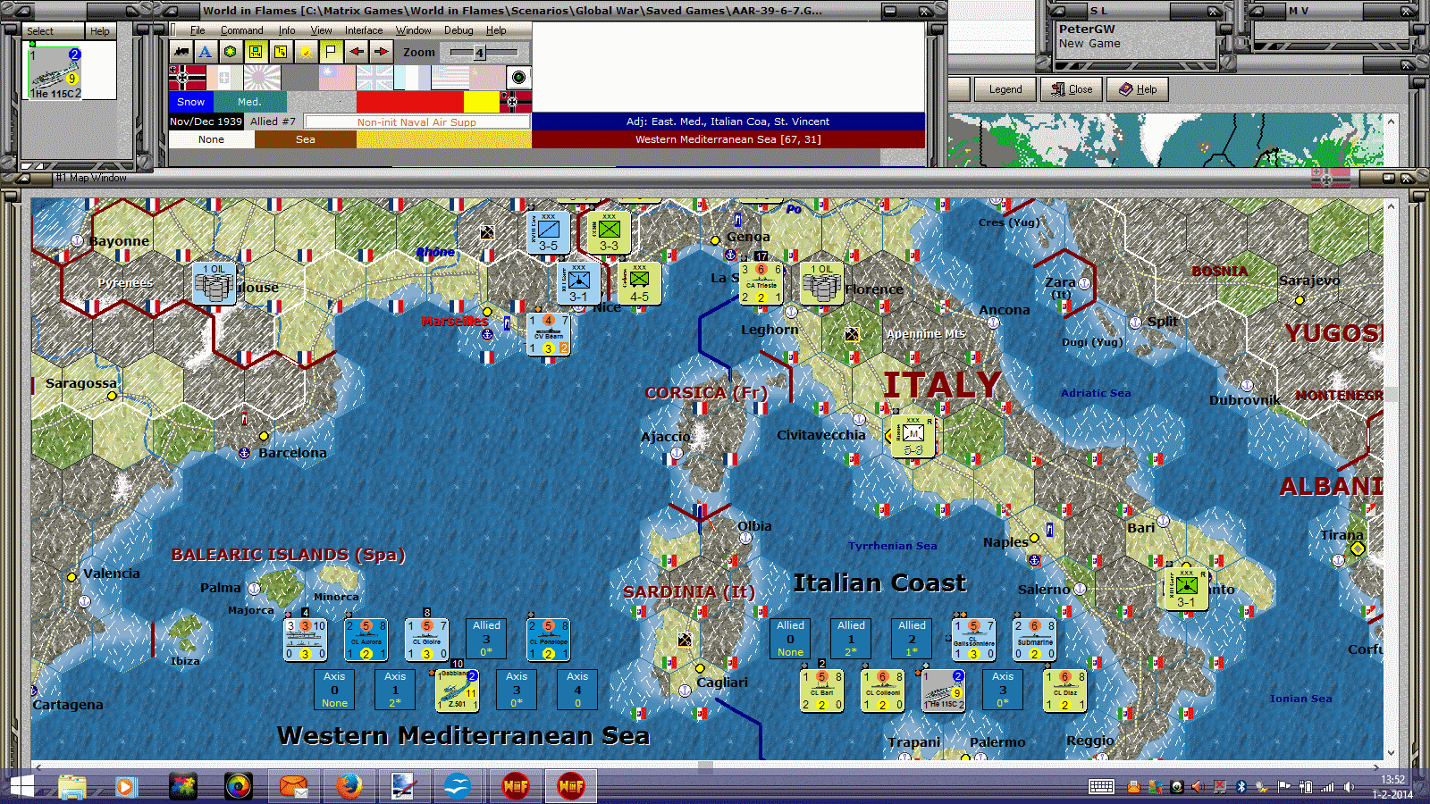Click the locomotive rail toolbar icon
This screenshot has height=804, width=1430.
[x=181, y=52]
